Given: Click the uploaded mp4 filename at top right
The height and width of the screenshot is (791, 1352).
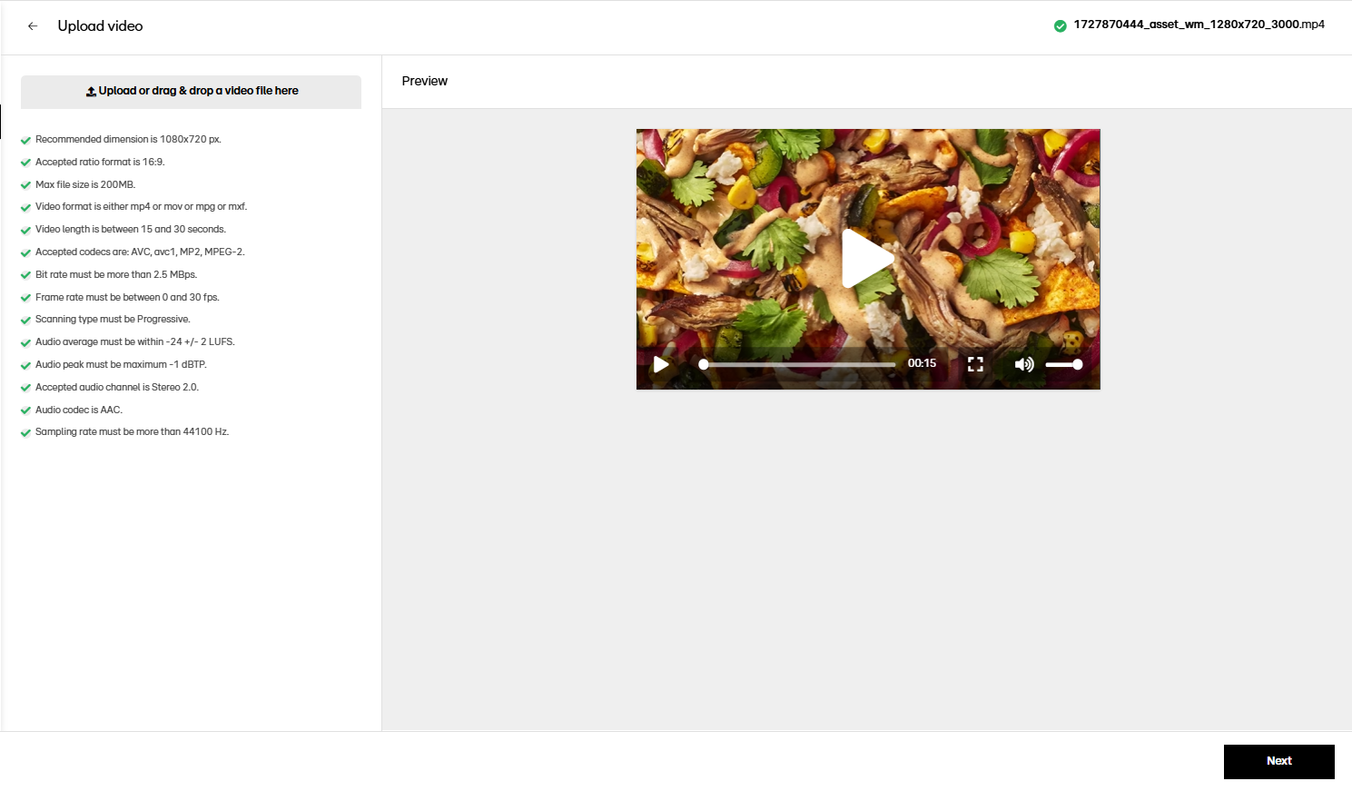Looking at the screenshot, I should click(x=1199, y=25).
